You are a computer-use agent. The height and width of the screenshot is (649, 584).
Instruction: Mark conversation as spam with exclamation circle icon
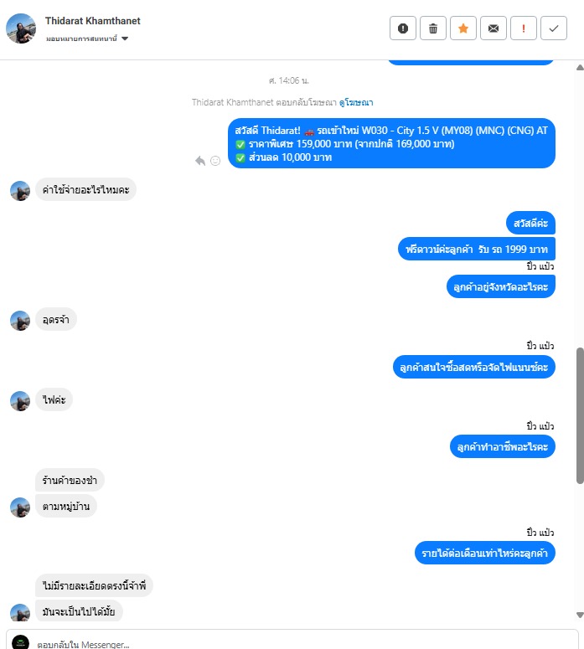tap(402, 28)
